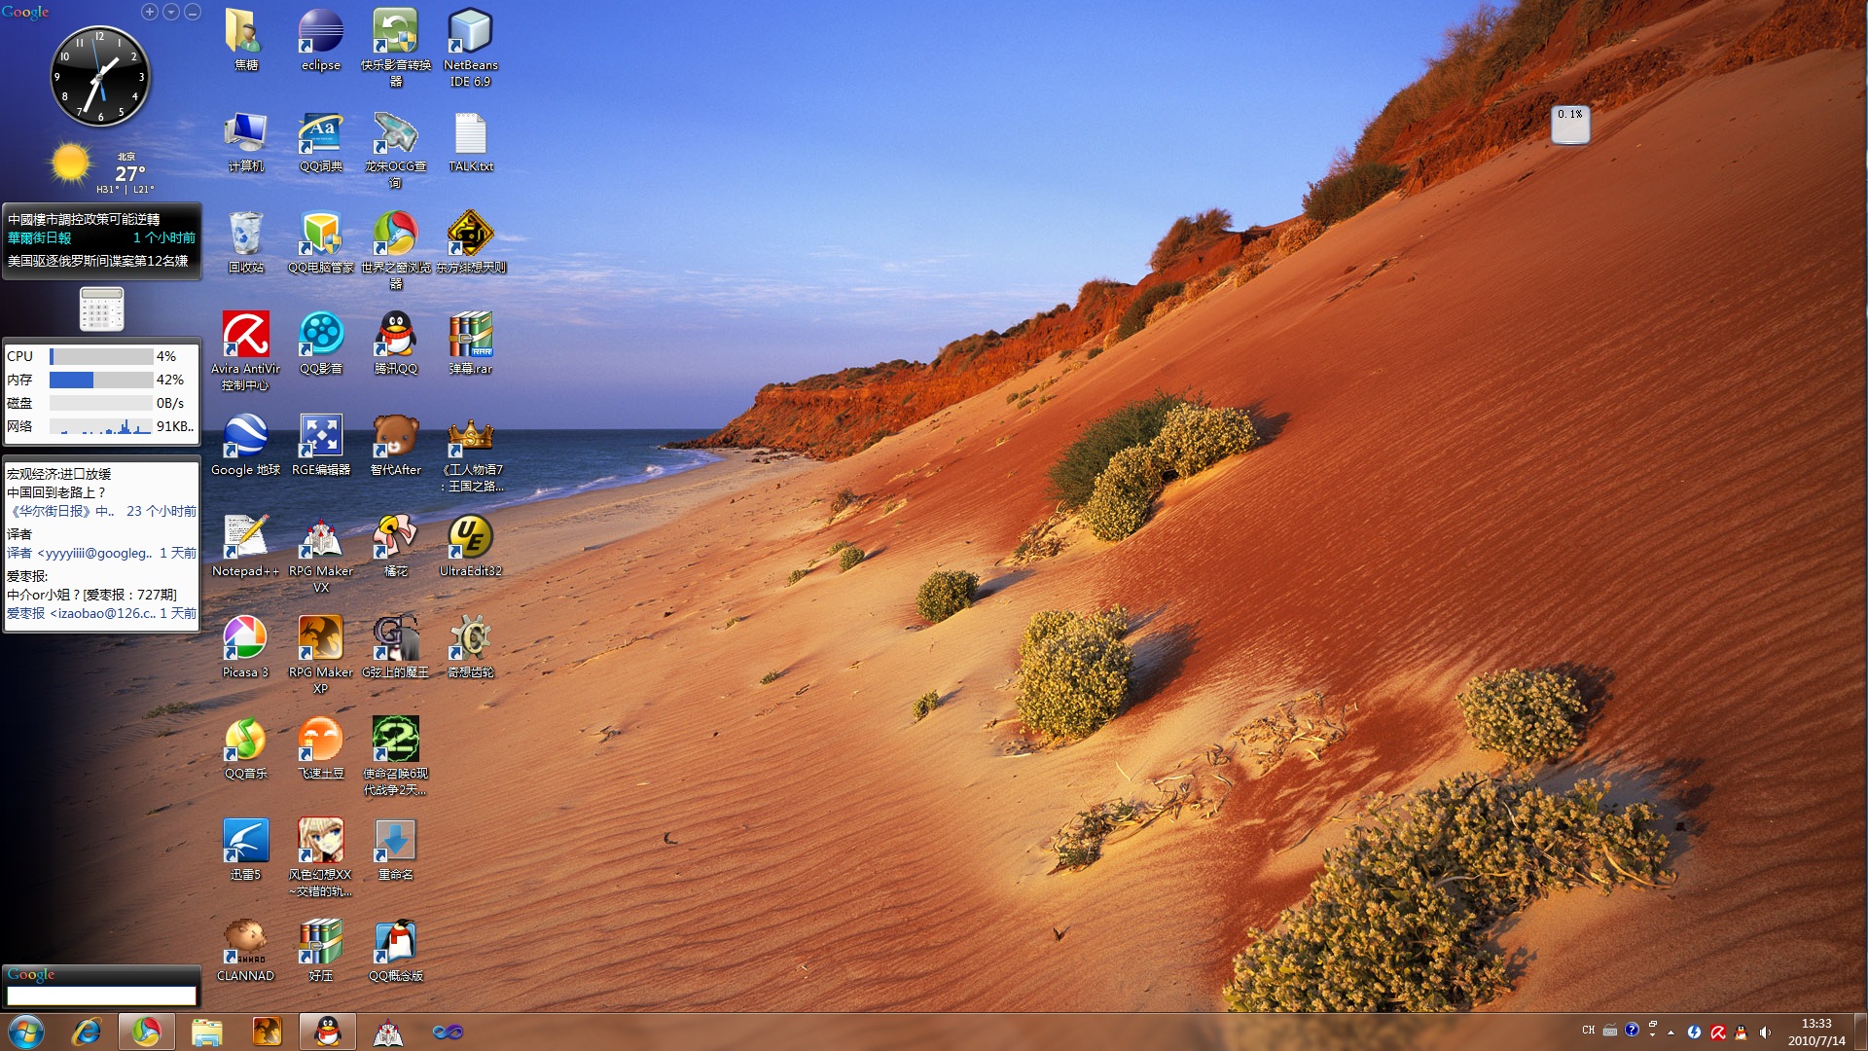Launch 迅雷5 download manager
This screenshot has height=1051, width=1868.
pos(245,850)
